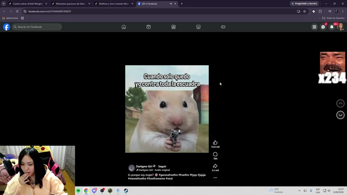Open the Facebook Home icon
This screenshot has height=195, width=347.
(x=124, y=27)
